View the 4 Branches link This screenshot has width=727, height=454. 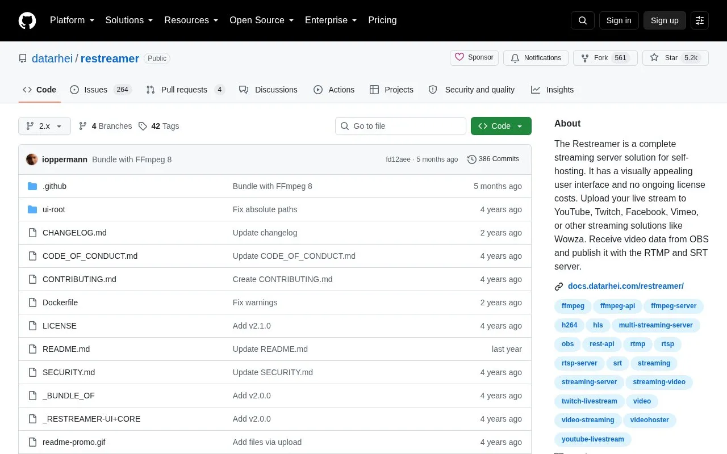[x=105, y=126]
